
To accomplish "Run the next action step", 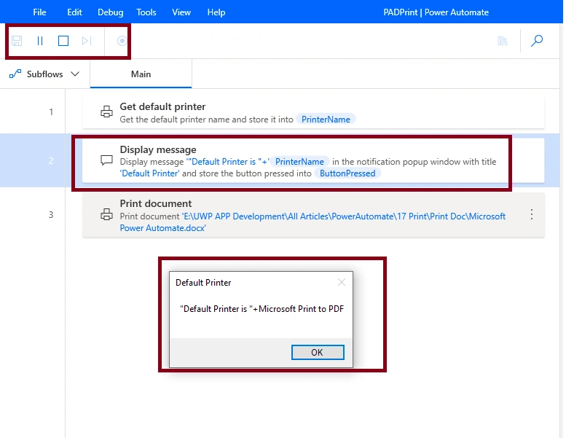I will [x=86, y=41].
